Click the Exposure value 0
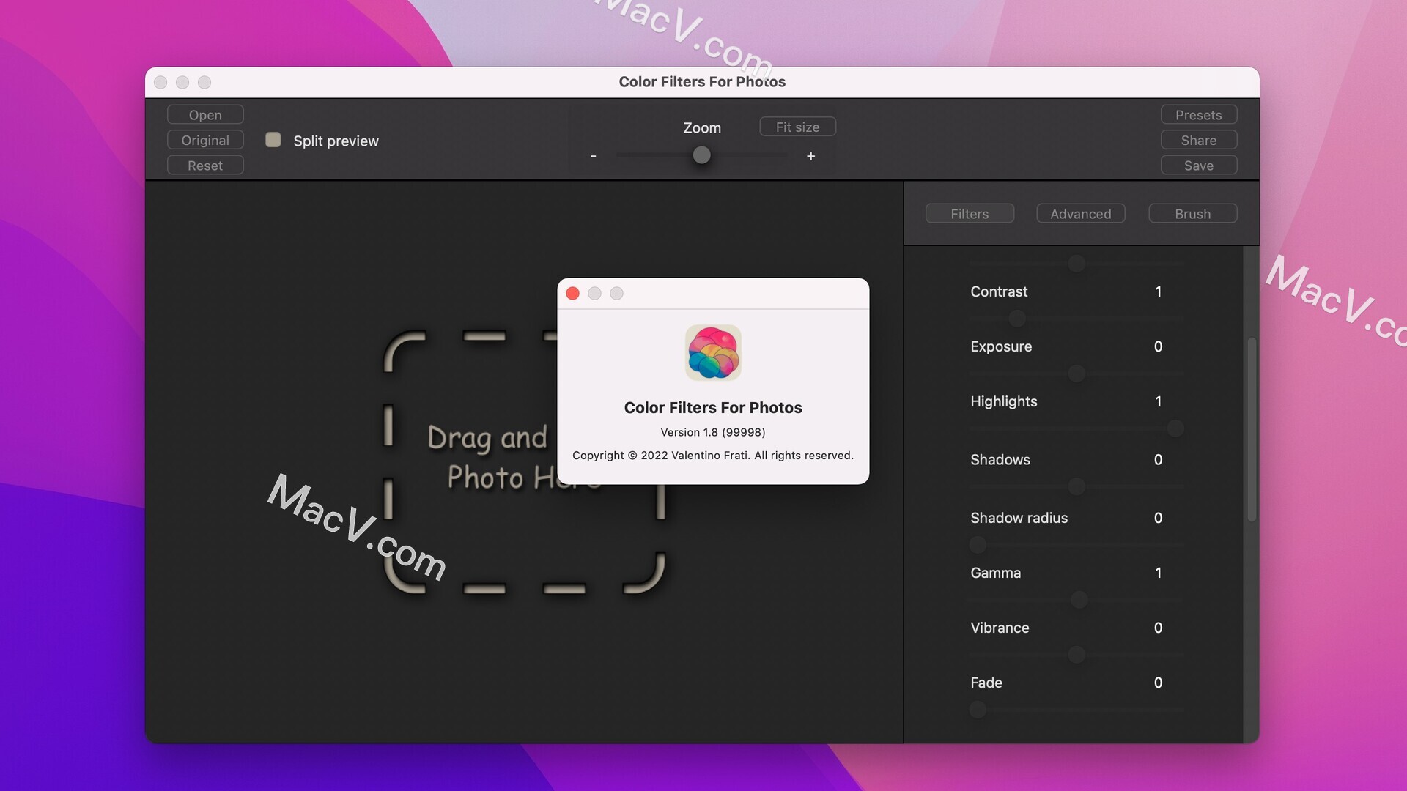 (1158, 346)
